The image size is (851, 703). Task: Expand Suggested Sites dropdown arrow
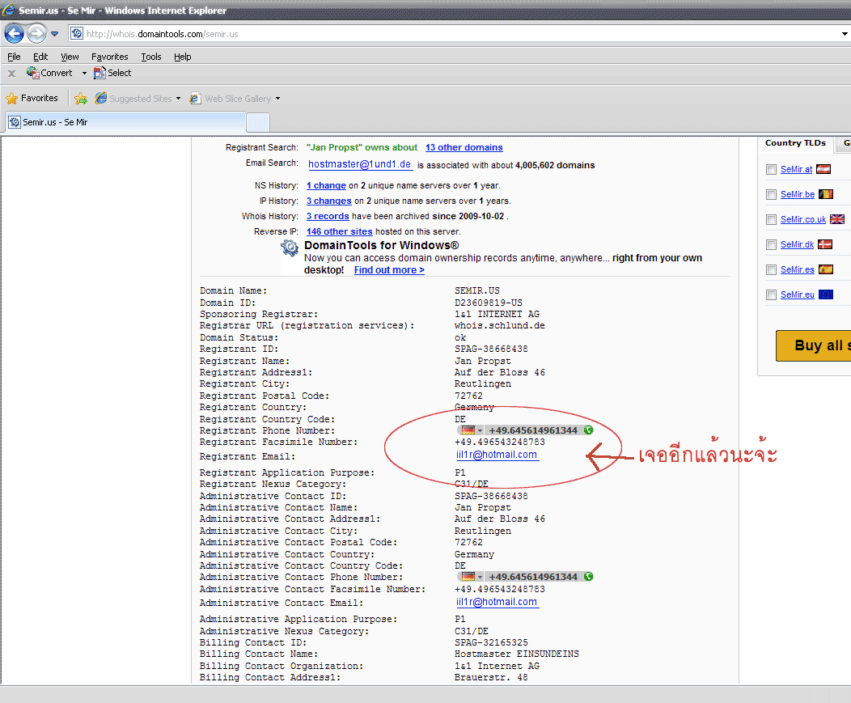pos(178,98)
